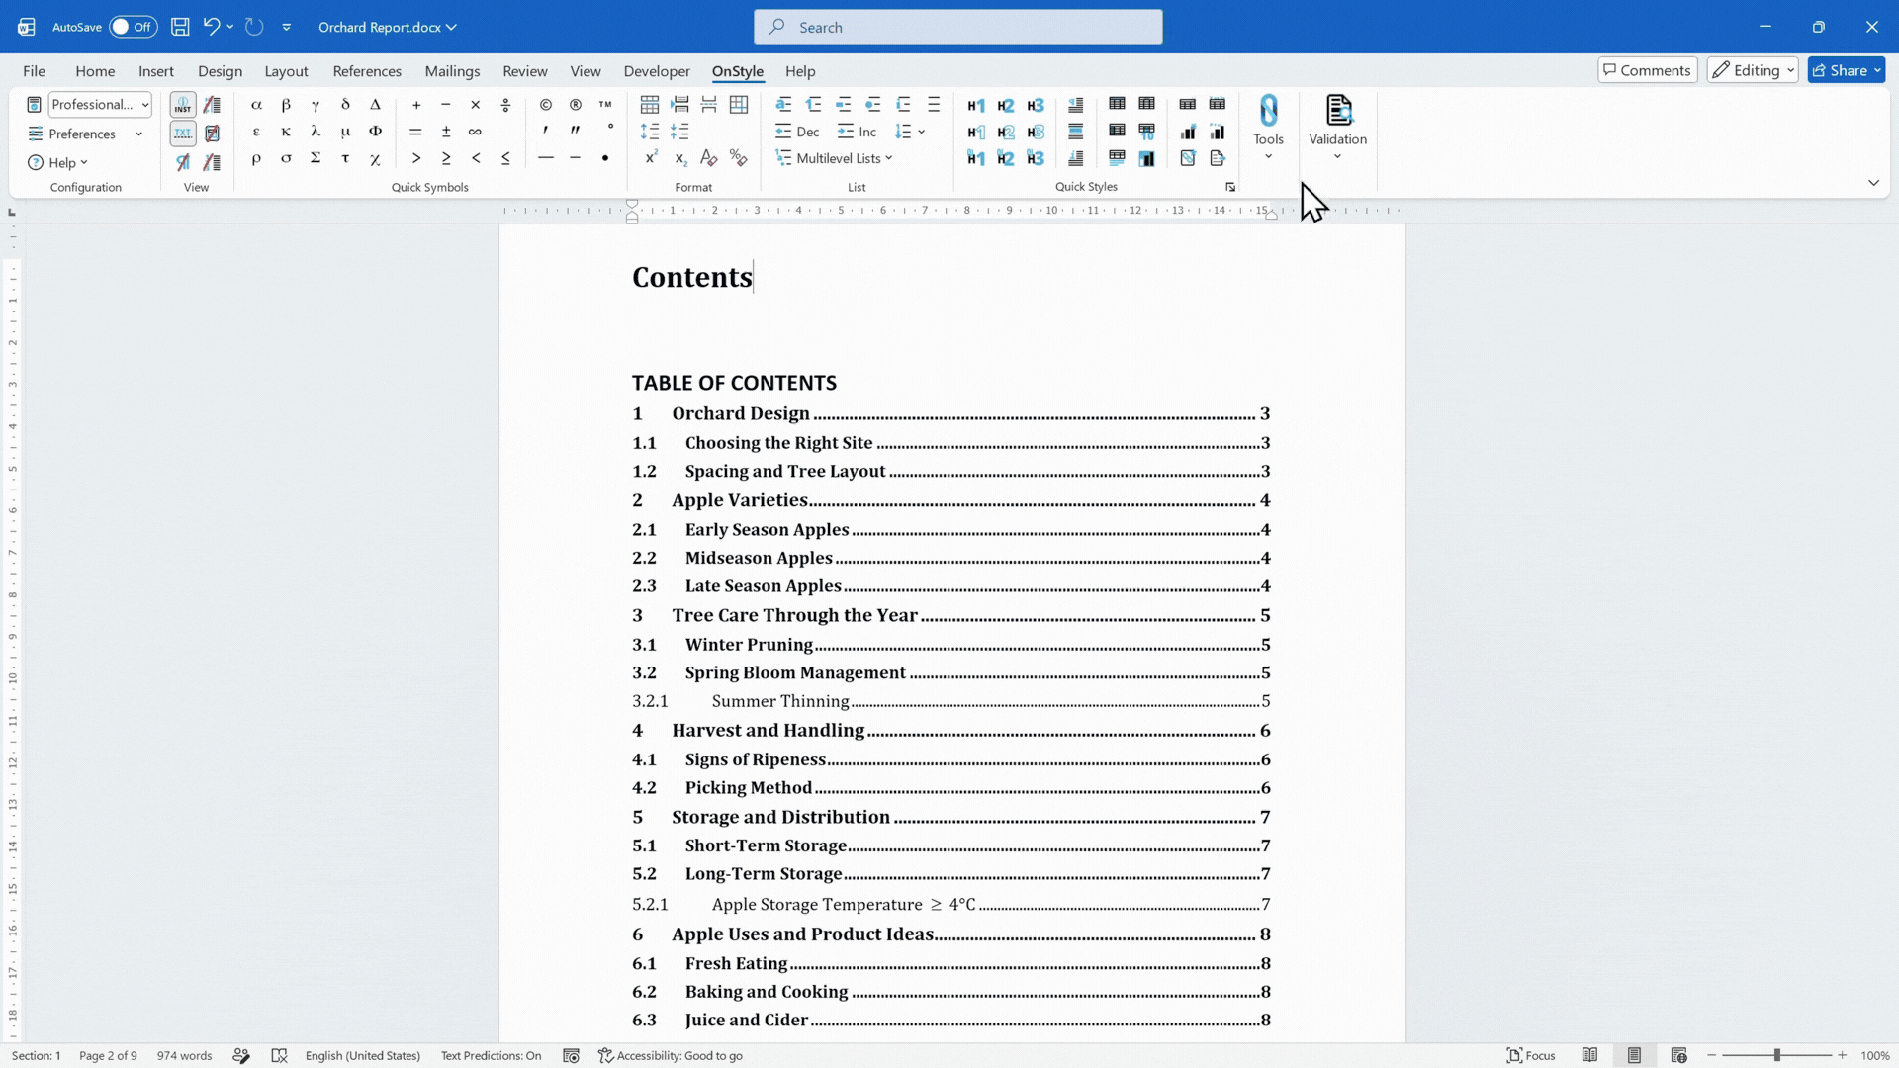Insert the greater-than-or-equal symbol
This screenshot has height=1068, width=1899.
click(446, 158)
